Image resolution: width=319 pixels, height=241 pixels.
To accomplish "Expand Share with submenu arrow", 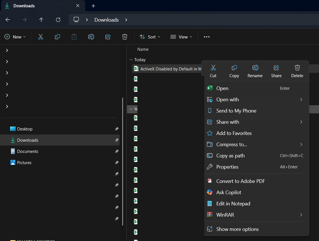I will tap(301, 122).
